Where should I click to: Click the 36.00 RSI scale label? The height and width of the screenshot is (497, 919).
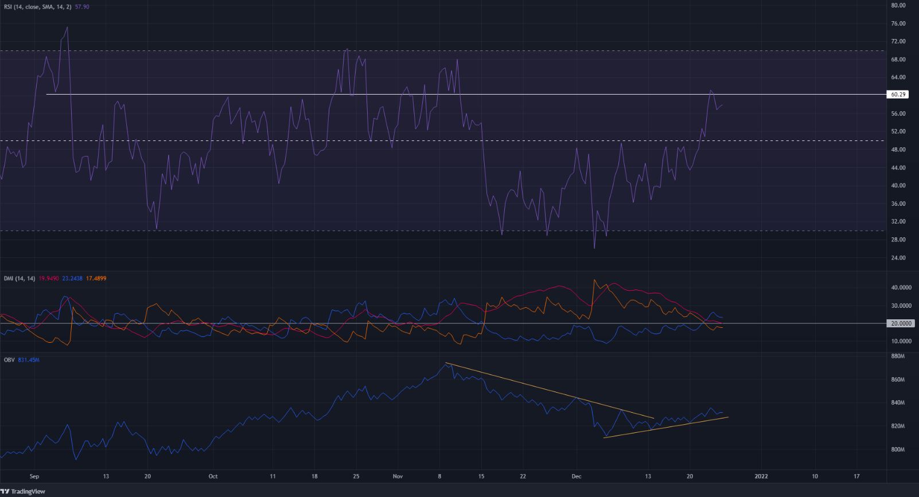(898, 204)
